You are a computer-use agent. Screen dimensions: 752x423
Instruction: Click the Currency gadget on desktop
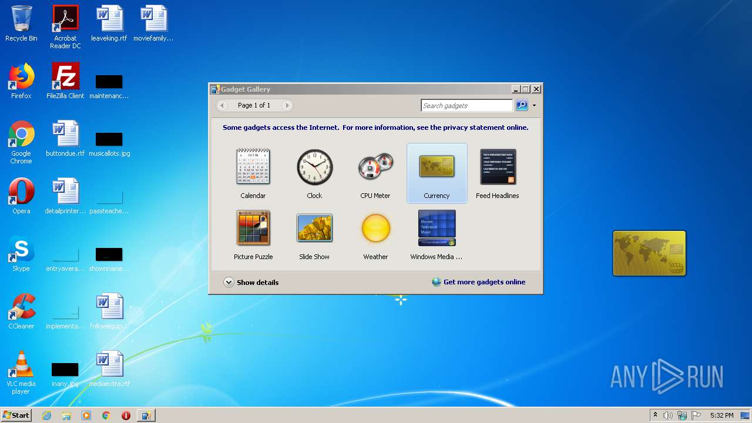[x=649, y=253]
